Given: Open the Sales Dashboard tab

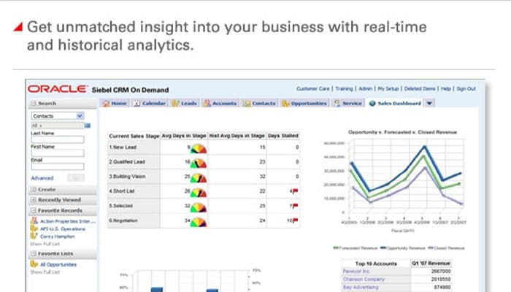Looking at the screenshot, I should [398, 104].
